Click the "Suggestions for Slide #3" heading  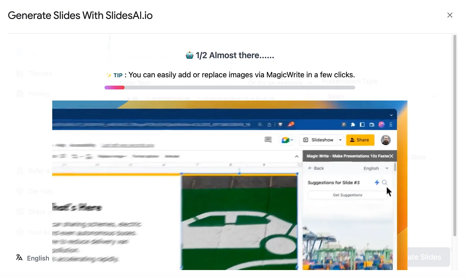(334, 182)
